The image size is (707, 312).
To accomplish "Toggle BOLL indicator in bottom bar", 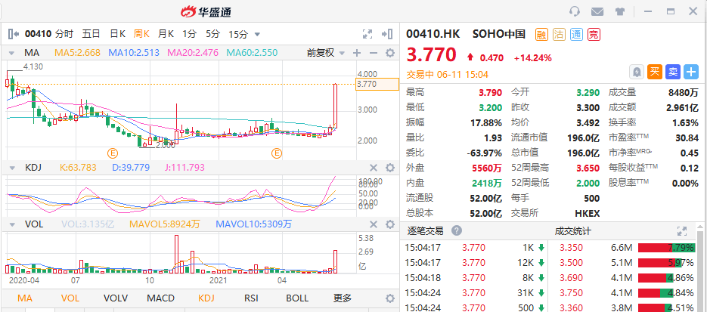I will tap(297, 298).
